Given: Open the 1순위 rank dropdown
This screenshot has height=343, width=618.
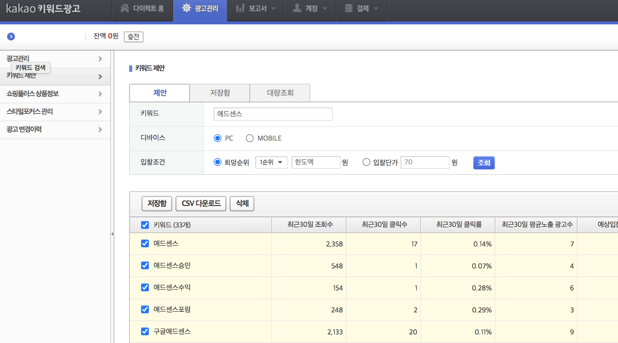Looking at the screenshot, I should pos(271,162).
